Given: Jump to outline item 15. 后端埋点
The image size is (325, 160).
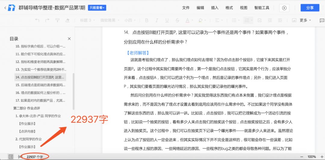Looking at the screenshot, I should tap(40, 85).
